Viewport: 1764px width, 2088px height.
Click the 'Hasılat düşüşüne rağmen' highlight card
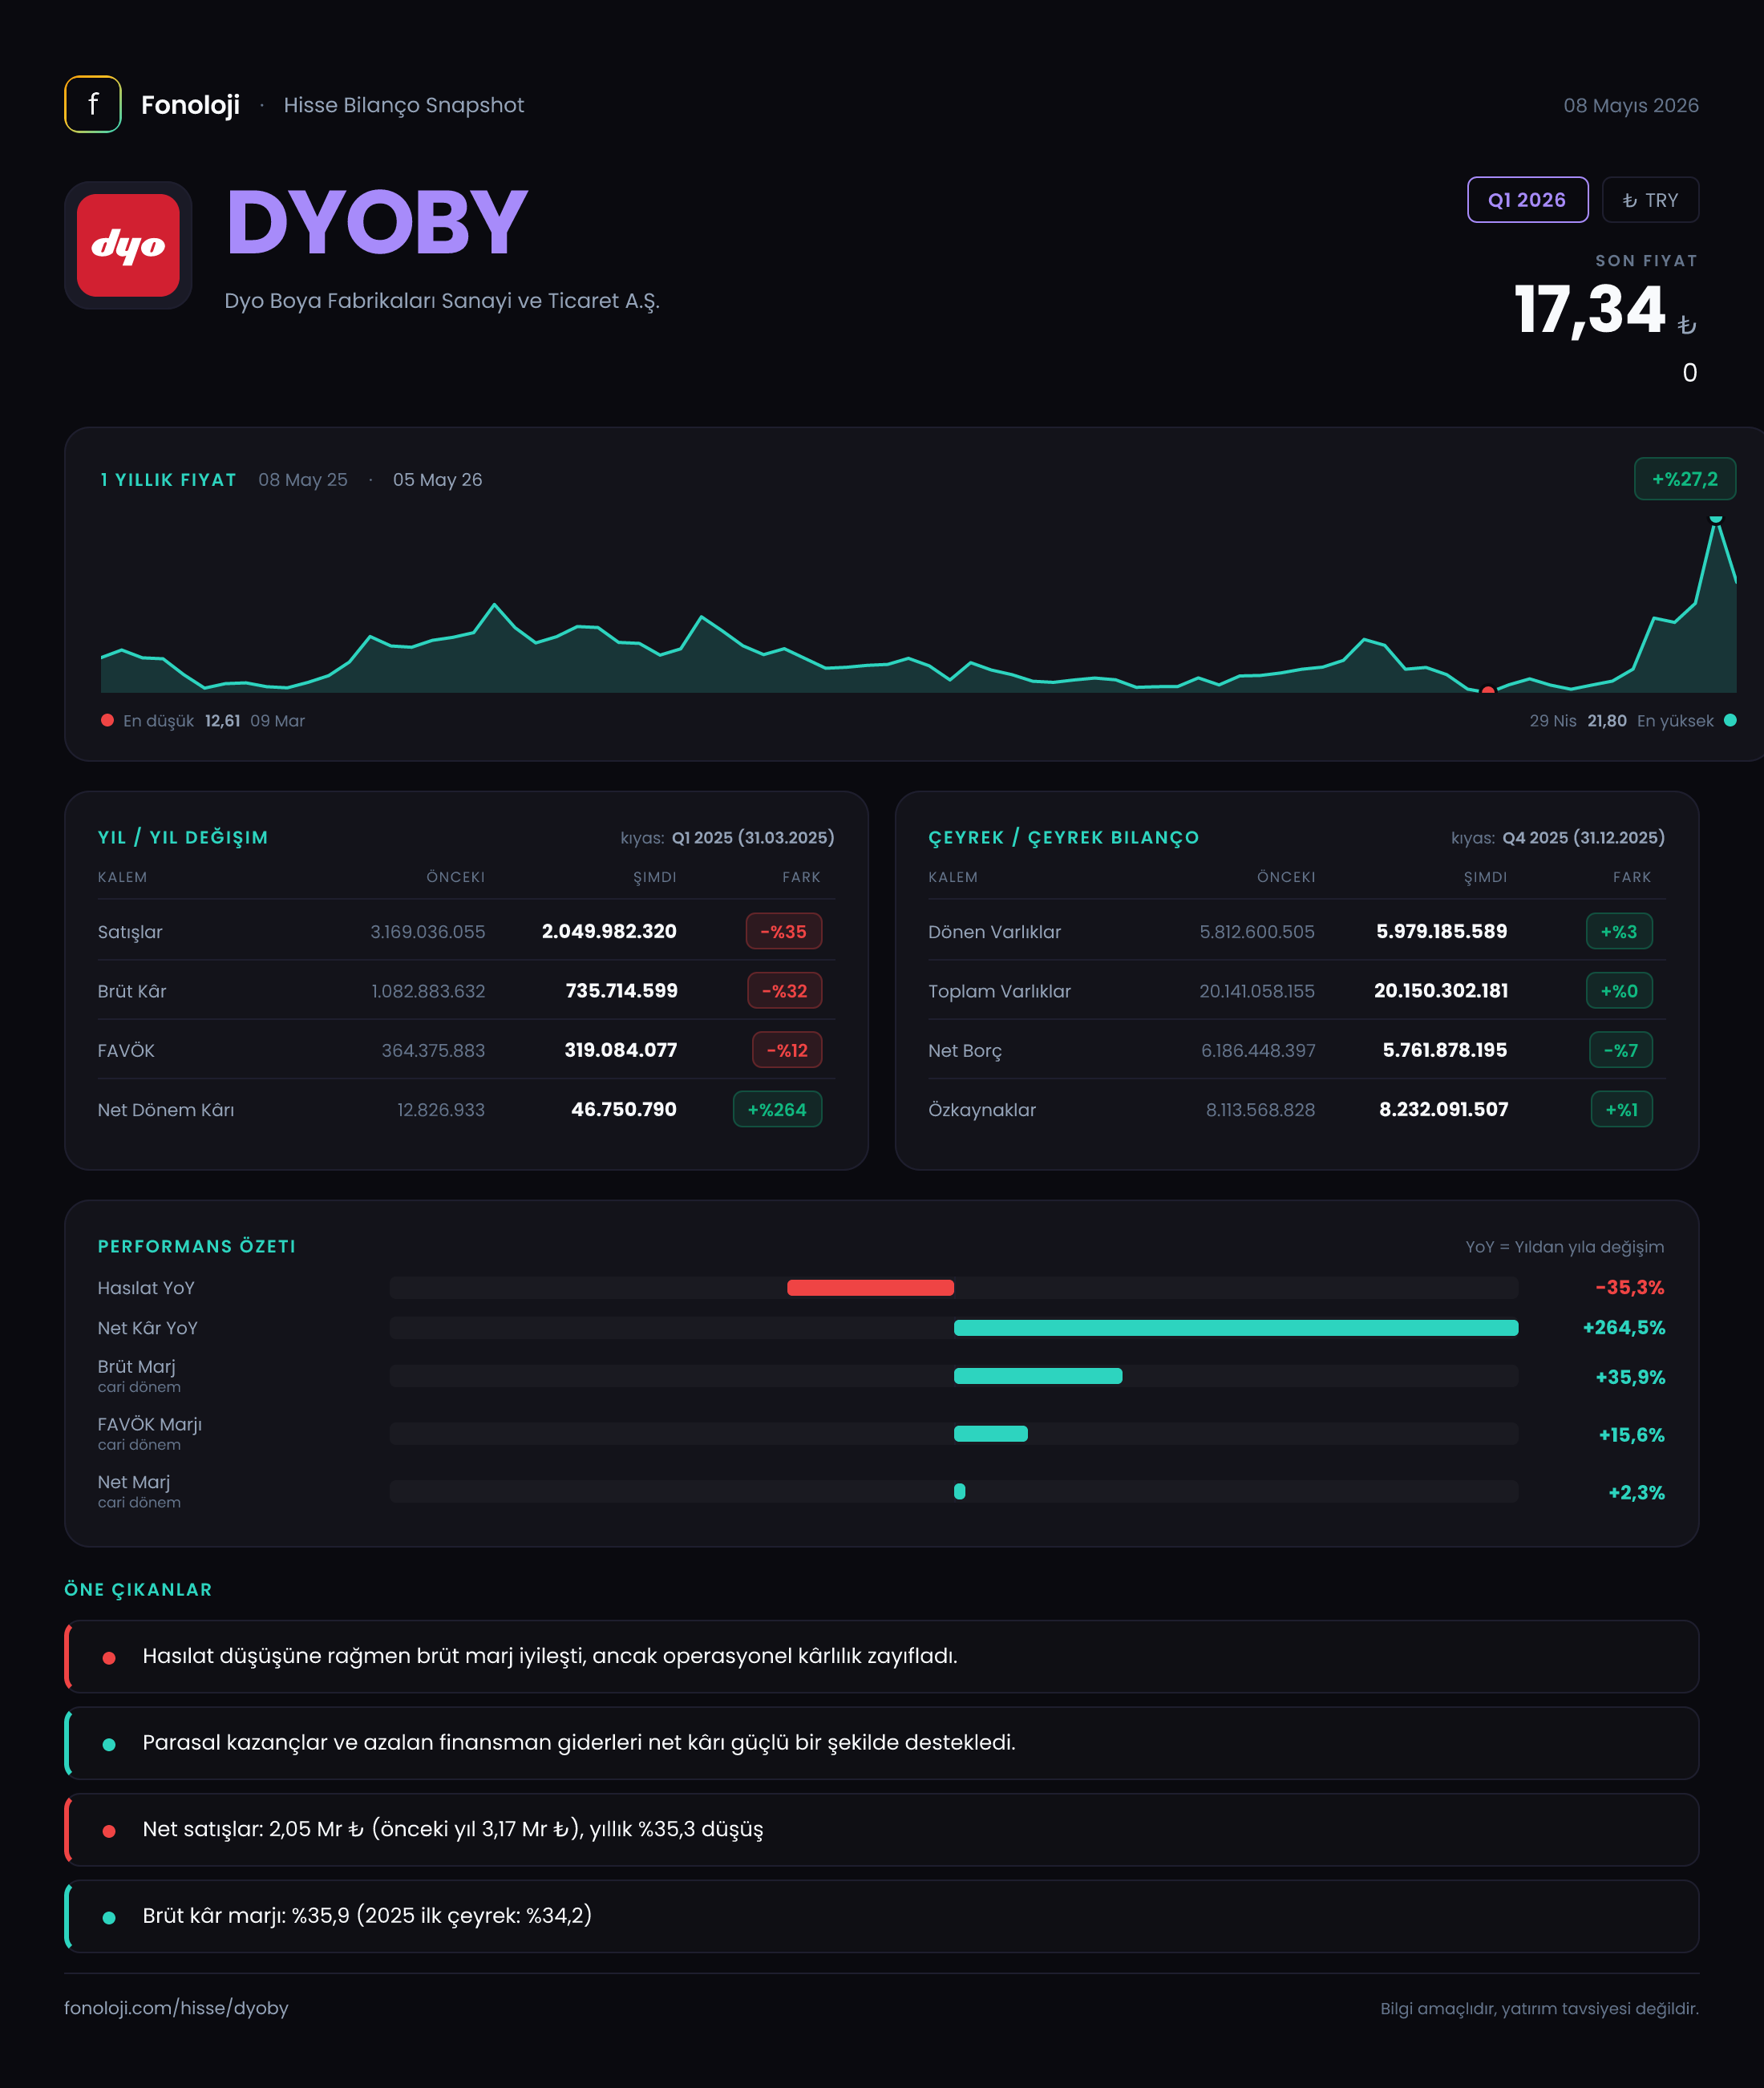(x=882, y=1656)
